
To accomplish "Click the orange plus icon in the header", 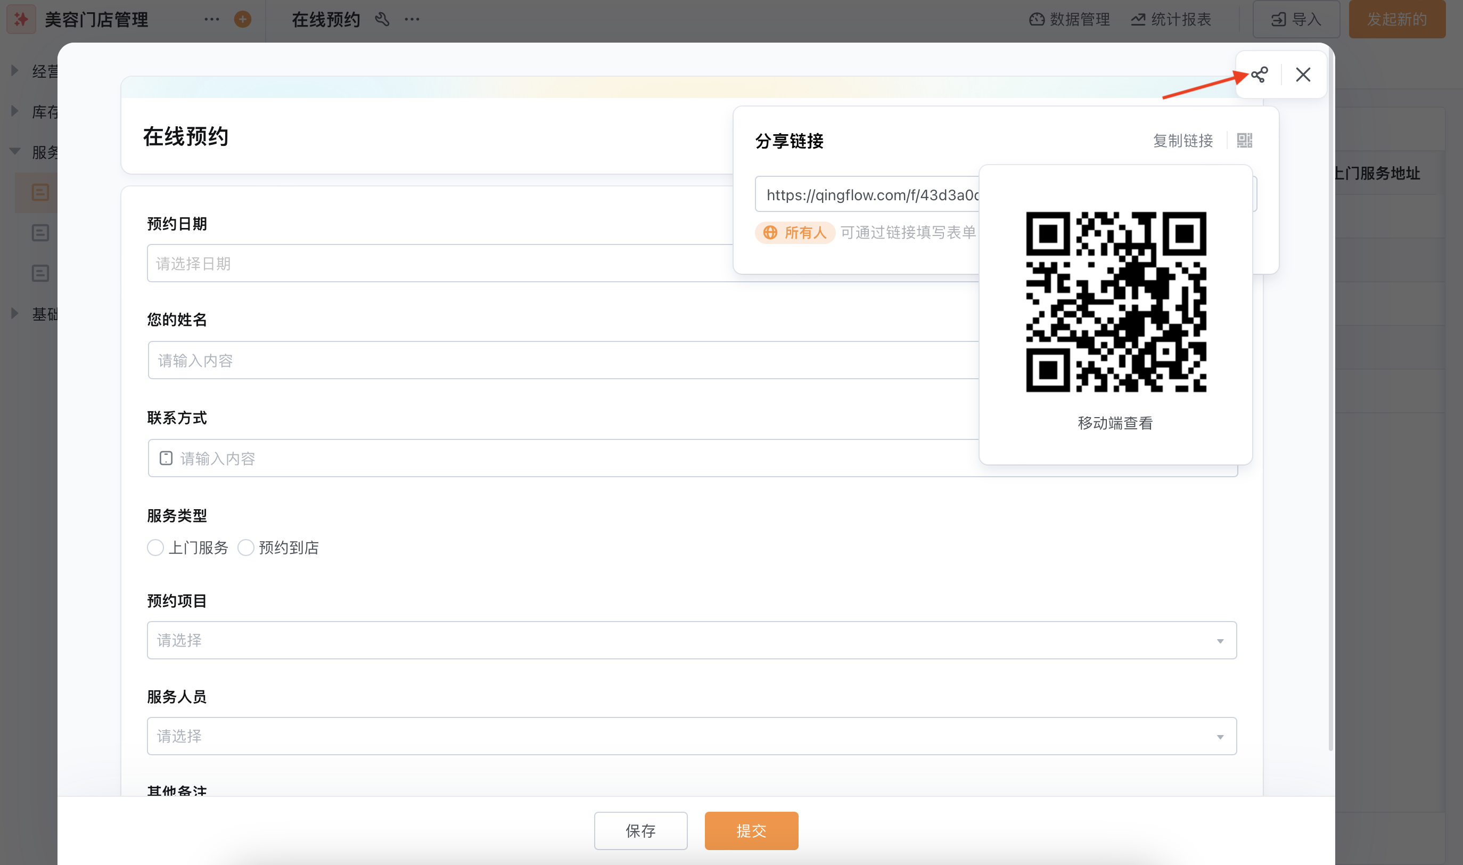I will 242,19.
